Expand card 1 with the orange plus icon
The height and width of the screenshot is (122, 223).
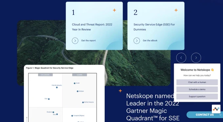click(x=114, y=10)
